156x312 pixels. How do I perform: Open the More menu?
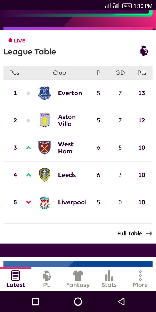click(x=140, y=279)
